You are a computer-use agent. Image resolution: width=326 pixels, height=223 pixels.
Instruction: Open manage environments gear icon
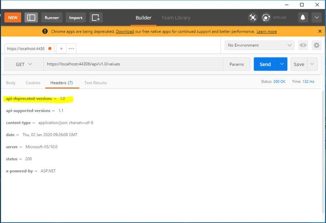317,45
